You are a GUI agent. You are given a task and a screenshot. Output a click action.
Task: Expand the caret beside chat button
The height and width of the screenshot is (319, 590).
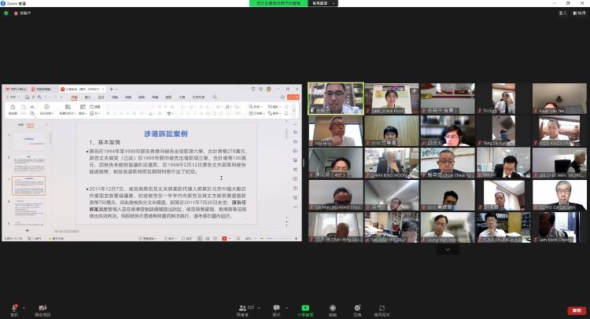pyautogui.click(x=286, y=308)
